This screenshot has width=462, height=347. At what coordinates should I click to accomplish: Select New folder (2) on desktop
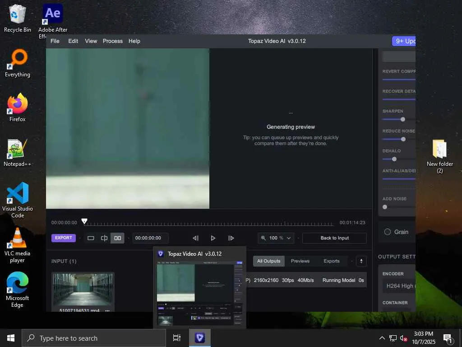point(439,156)
